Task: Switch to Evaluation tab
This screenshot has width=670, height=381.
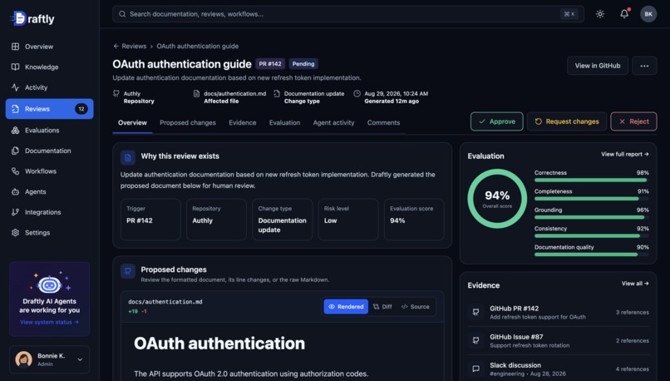Action: (x=284, y=123)
